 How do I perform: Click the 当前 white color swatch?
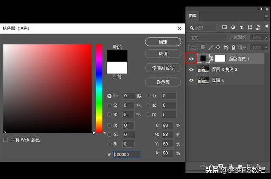coord(117,68)
